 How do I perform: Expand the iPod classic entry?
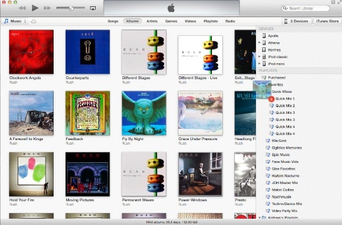259,57
